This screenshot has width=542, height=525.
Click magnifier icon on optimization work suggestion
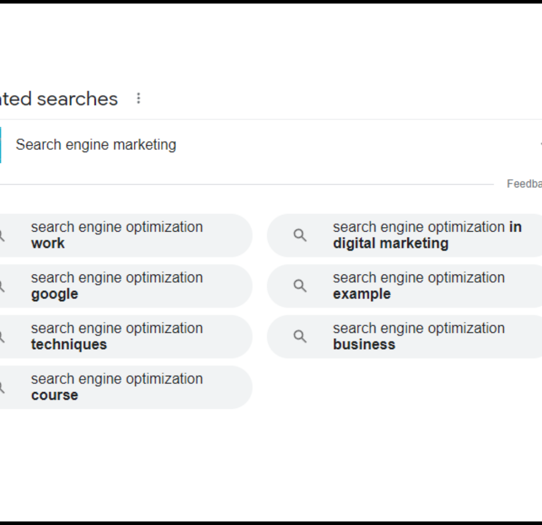click(x=2, y=235)
